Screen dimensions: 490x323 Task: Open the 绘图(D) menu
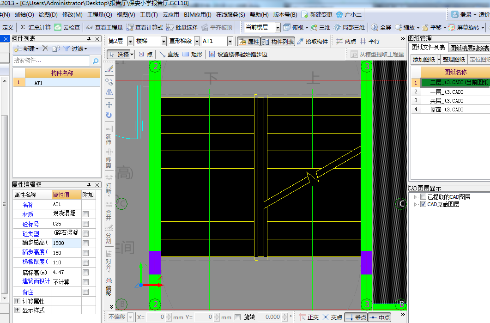pyautogui.click(x=48, y=15)
